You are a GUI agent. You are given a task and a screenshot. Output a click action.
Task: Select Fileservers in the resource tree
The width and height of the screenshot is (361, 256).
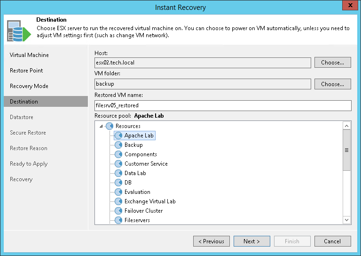[137, 220]
